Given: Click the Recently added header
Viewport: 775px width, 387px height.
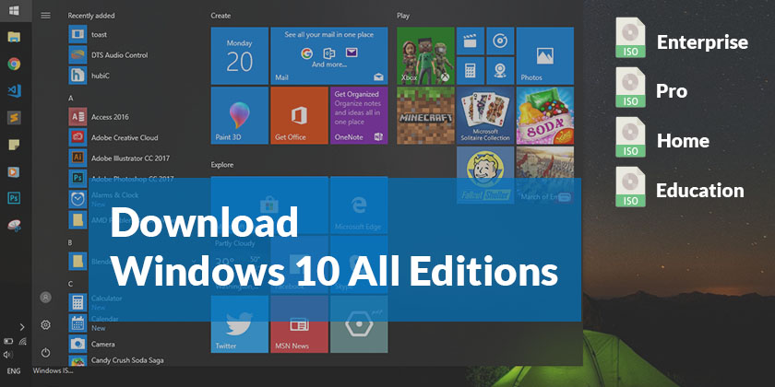Looking at the screenshot, I should [91, 16].
